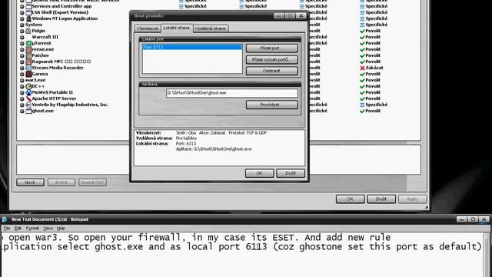
Task: Select MoWeS Portable II row
Action: click(52, 92)
